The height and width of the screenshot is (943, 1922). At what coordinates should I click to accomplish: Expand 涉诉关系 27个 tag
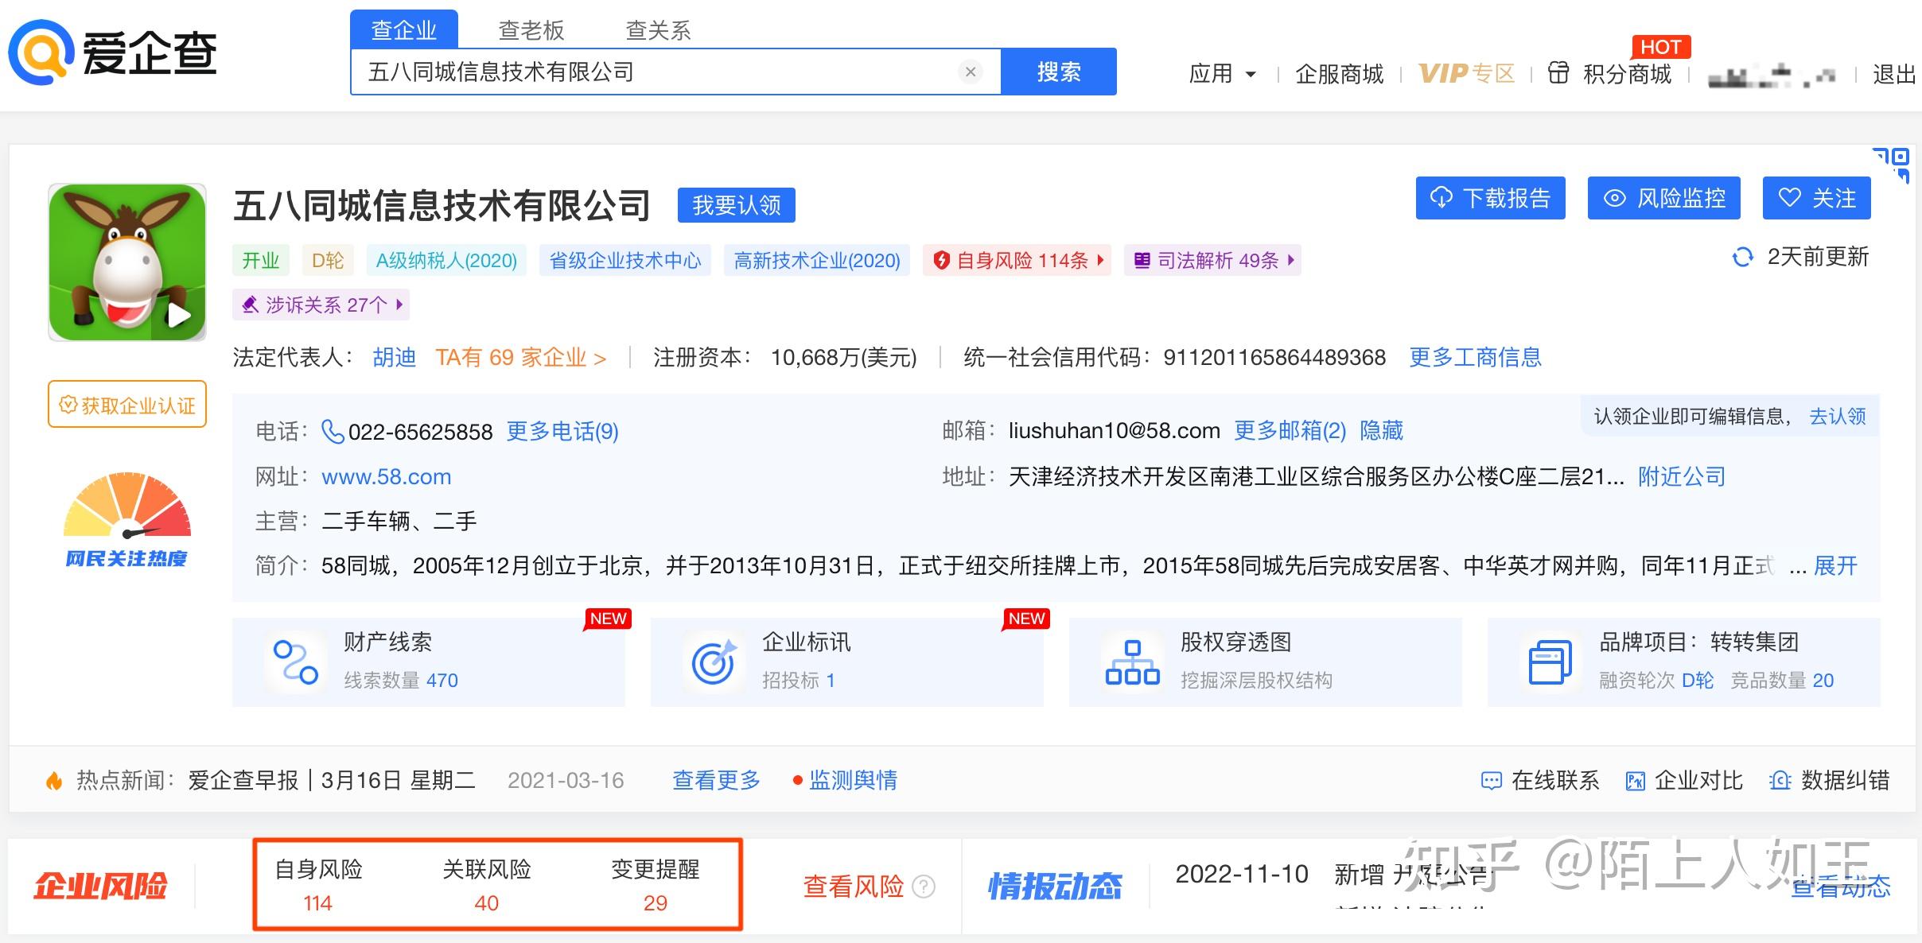321,305
